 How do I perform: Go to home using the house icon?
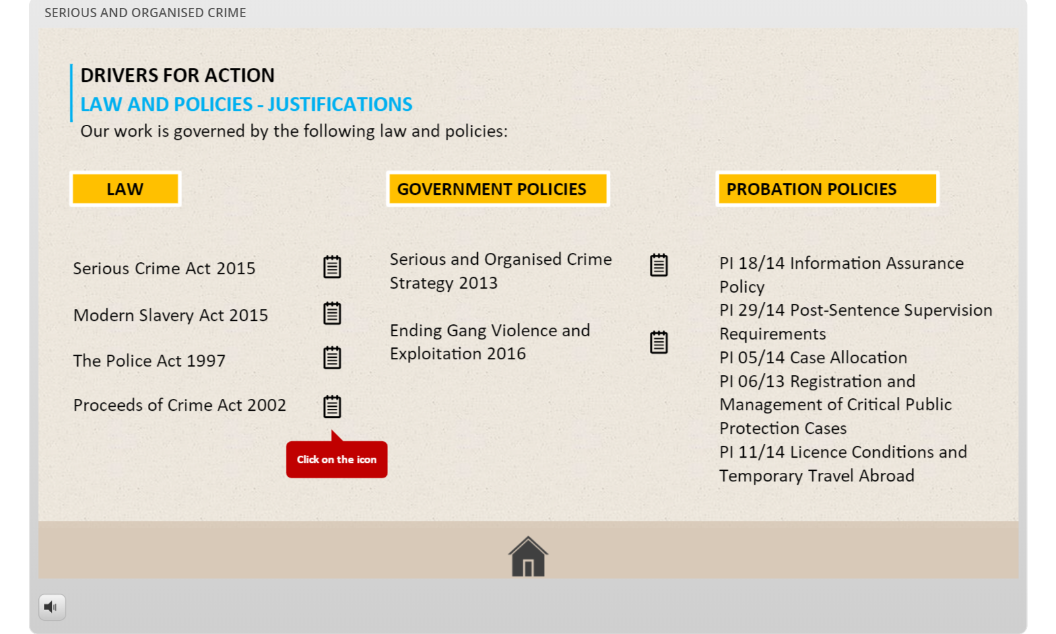click(x=528, y=556)
